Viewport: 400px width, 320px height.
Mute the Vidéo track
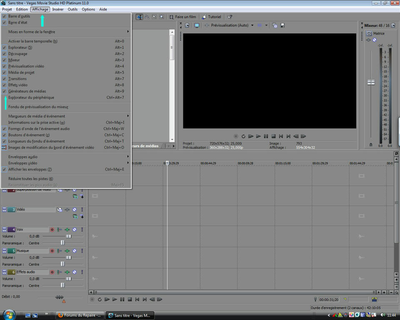pos(75,210)
